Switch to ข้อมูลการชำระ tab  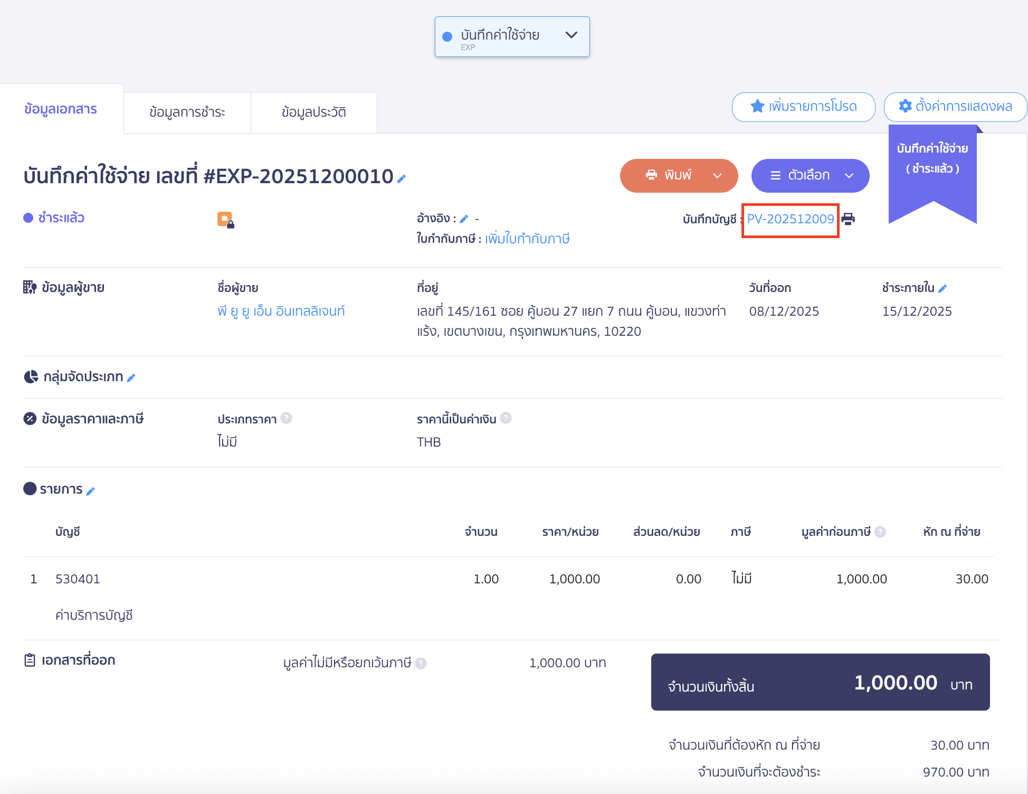(x=187, y=112)
